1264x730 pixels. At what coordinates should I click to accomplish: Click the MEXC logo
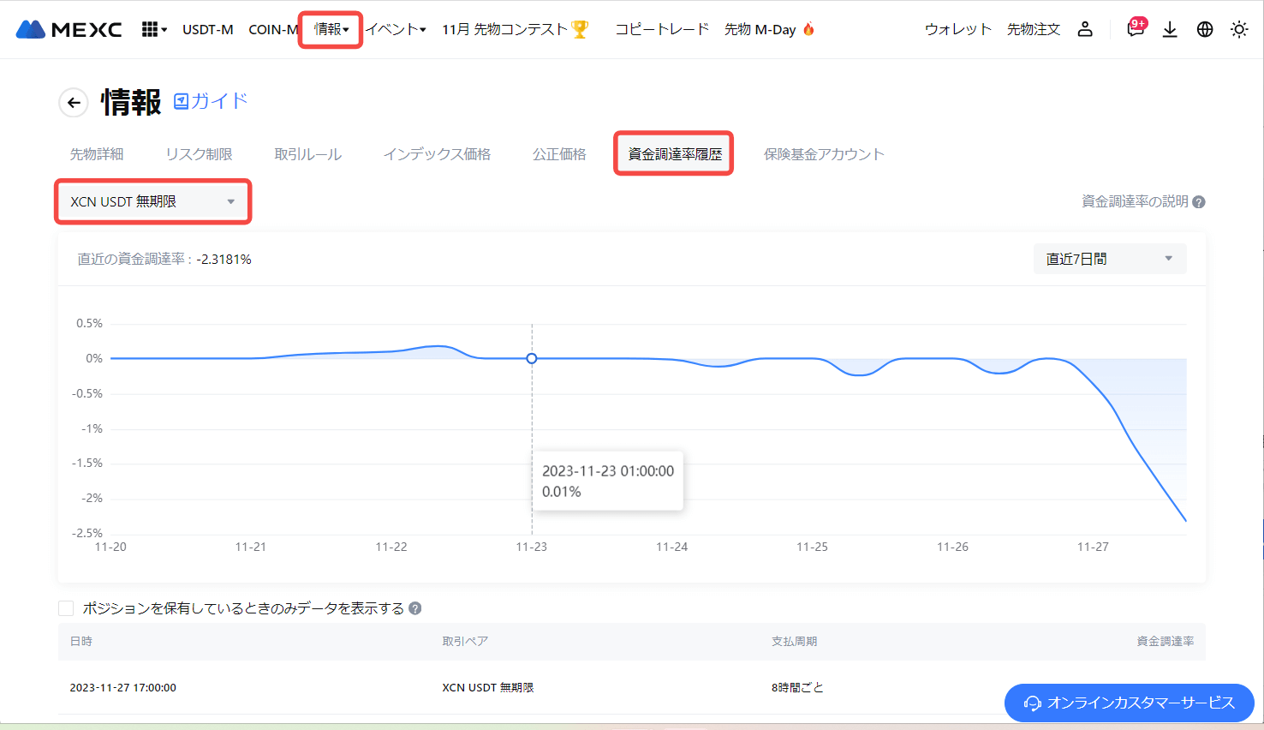point(69,29)
